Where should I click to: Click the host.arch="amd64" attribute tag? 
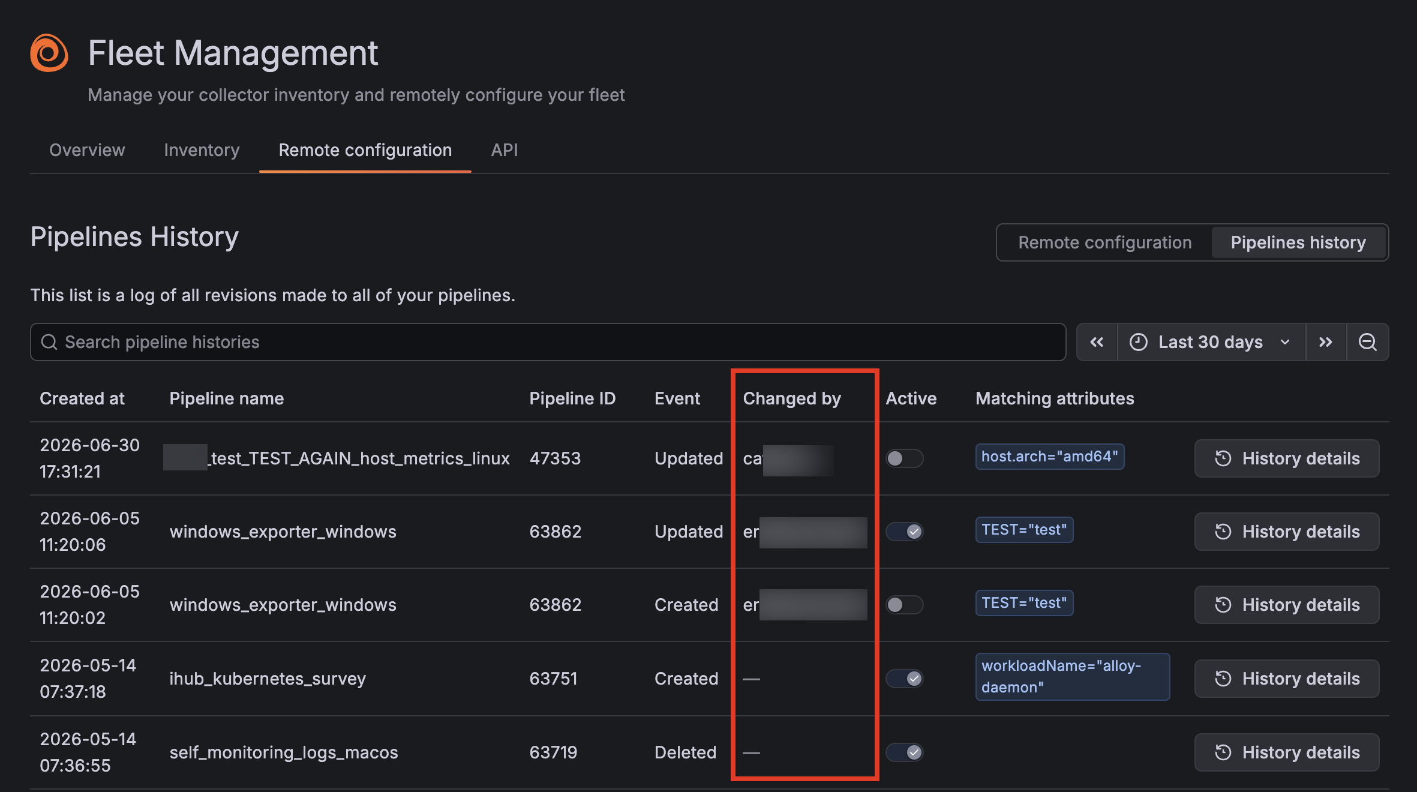pyautogui.click(x=1049, y=457)
